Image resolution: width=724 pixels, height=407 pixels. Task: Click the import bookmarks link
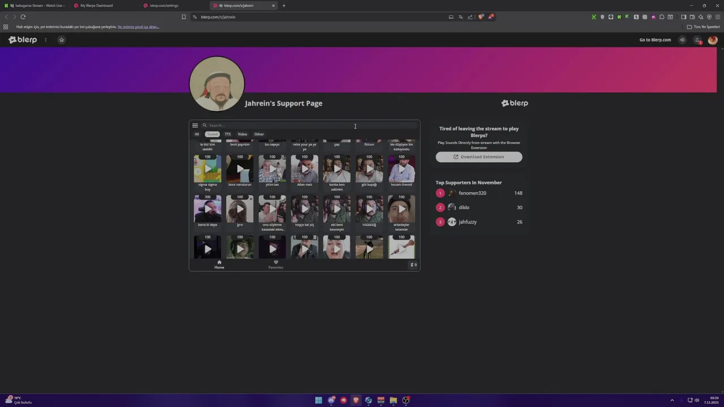pyautogui.click(x=138, y=27)
